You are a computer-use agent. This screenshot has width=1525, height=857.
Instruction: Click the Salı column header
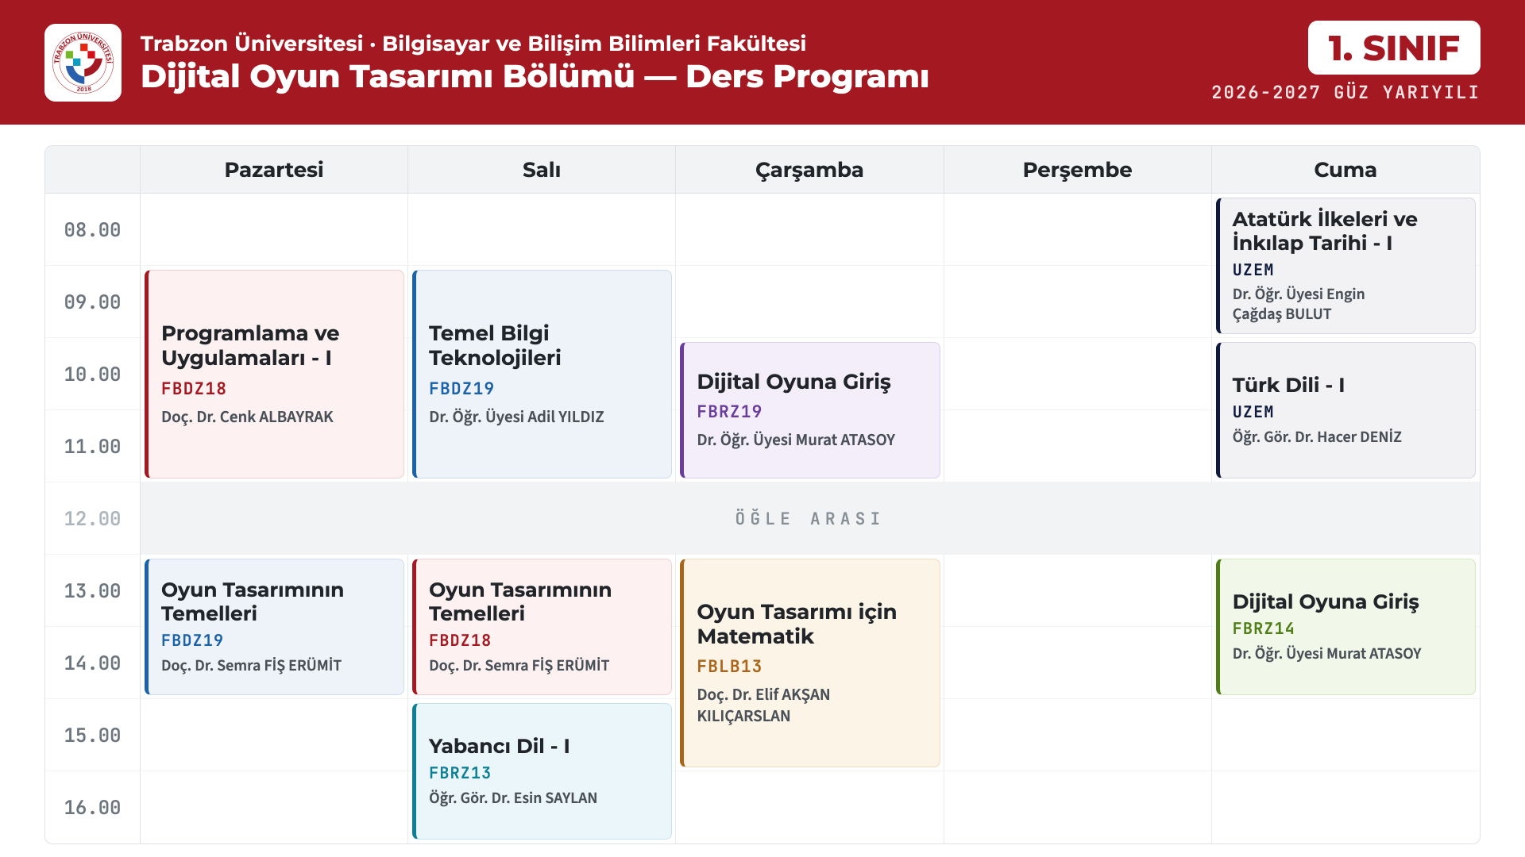click(542, 170)
